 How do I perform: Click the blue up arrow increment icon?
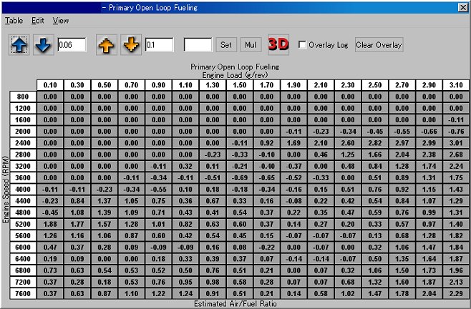pos(19,45)
